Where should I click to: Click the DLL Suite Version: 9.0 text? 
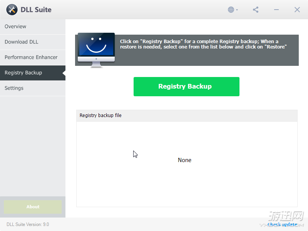coord(28,224)
